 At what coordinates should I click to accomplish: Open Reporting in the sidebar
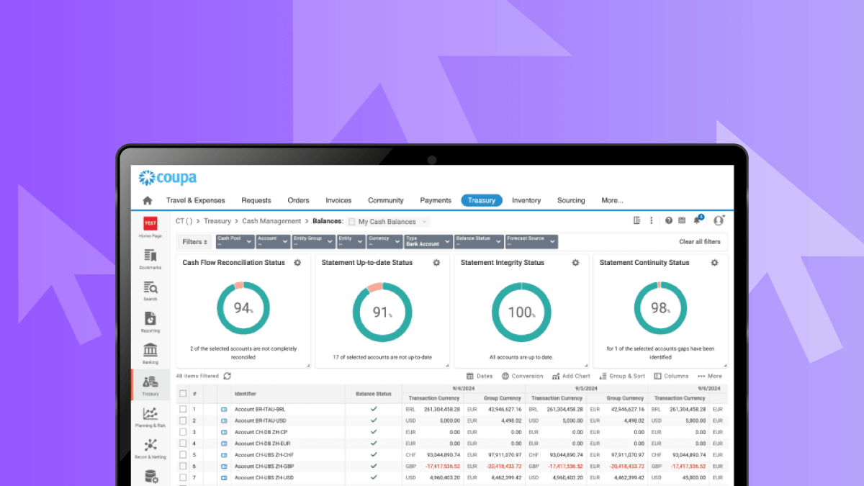click(x=150, y=323)
